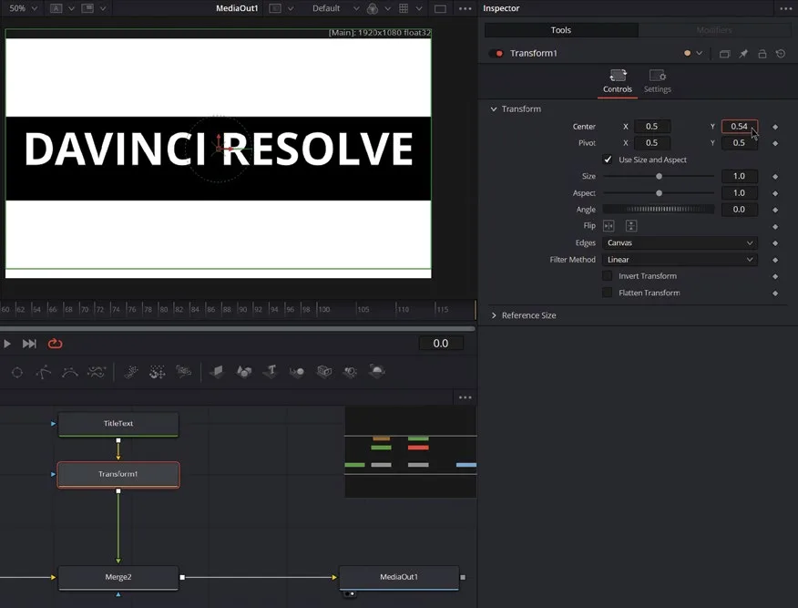
Task: Toggle loop playback button
Action: tap(55, 344)
